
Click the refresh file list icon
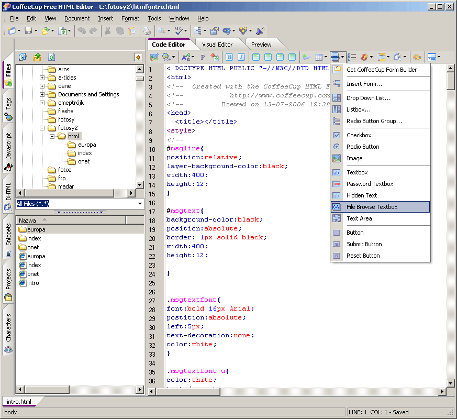tap(52, 57)
